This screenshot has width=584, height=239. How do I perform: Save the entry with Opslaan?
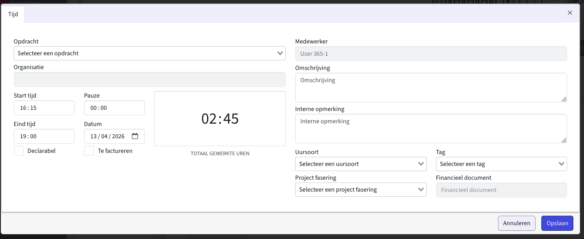(557, 223)
